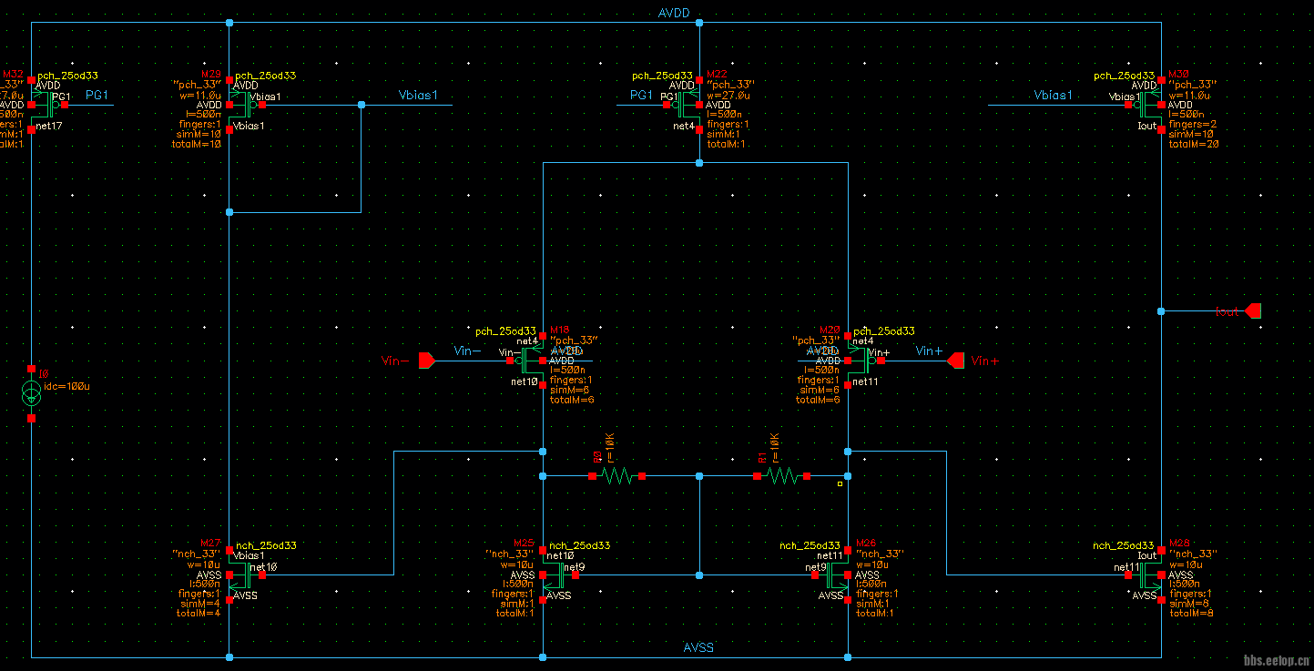Select resistor R0 symbol
The height and width of the screenshot is (671, 1314).
[x=617, y=476]
